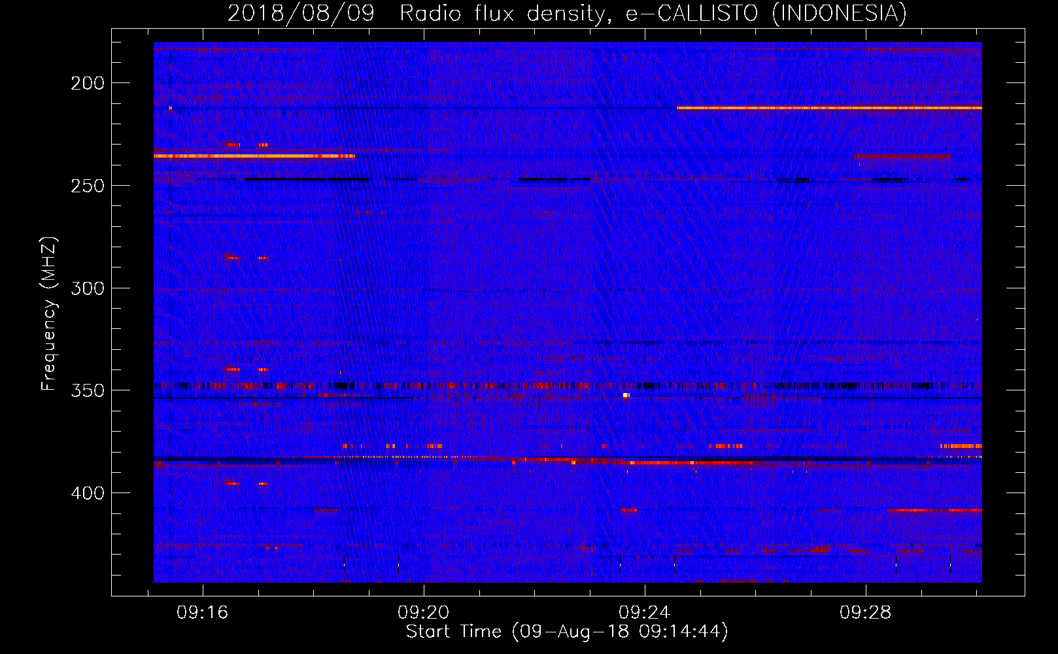1058x654 pixels.
Task: Click the 350 frequency tick label
Action: [x=88, y=390]
